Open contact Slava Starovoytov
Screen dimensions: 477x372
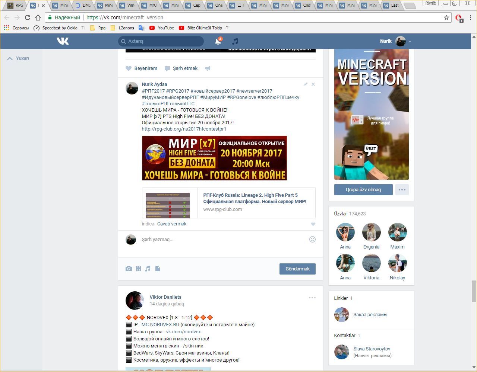[372, 349]
